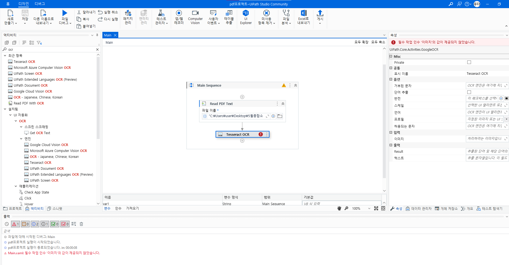
Task: Select Tesseract OCR in recent items
Action: 24,62
